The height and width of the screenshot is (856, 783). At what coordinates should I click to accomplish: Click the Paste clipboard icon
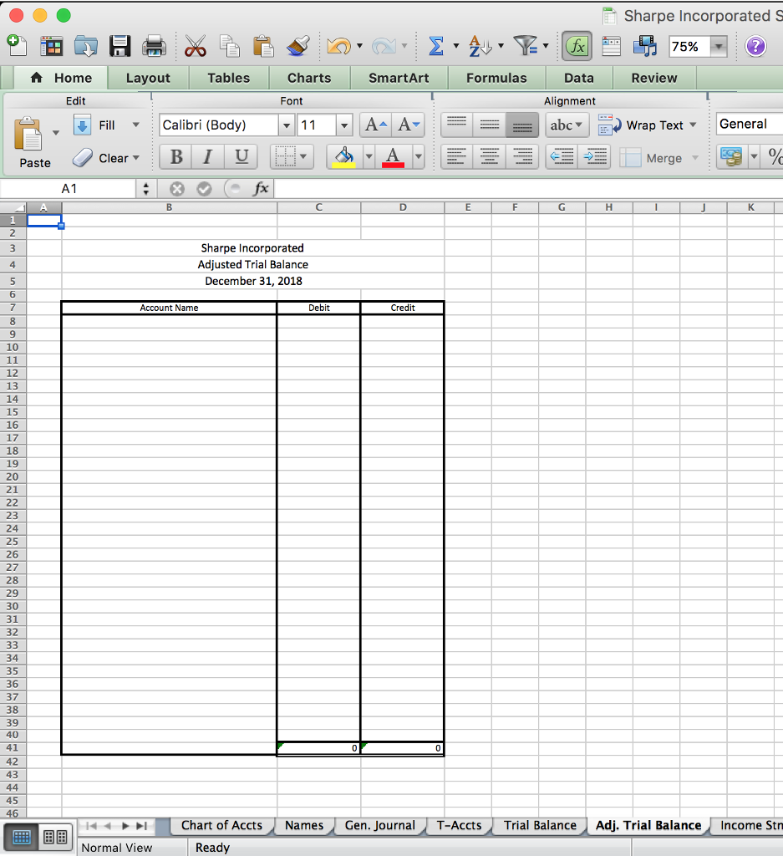coord(262,47)
